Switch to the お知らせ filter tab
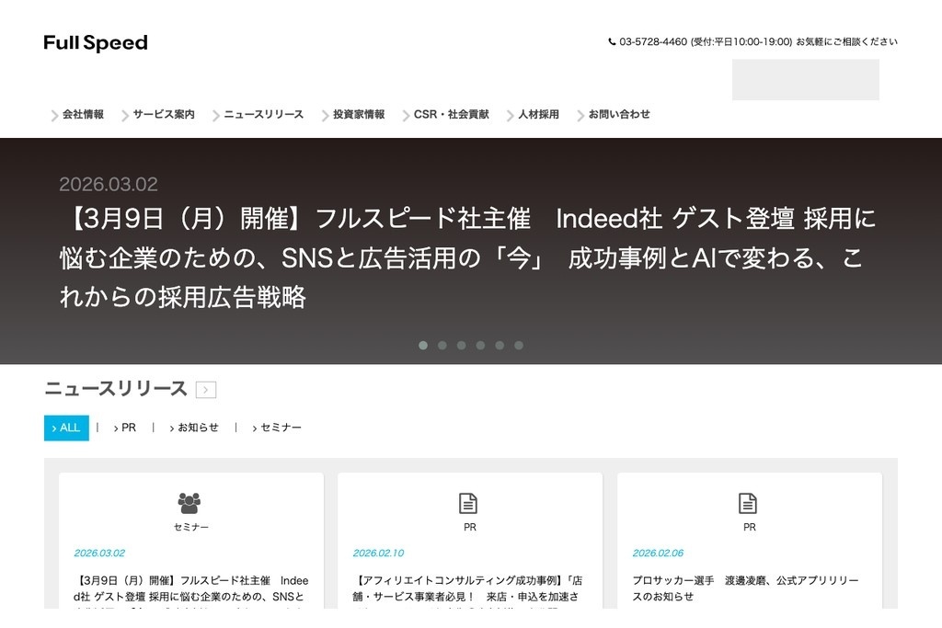This screenshot has height=628, width=942. click(x=195, y=428)
